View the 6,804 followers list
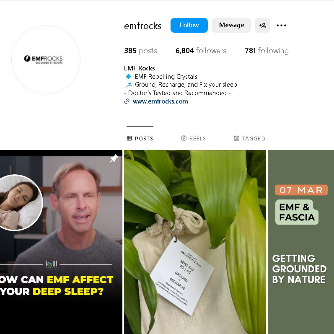The image size is (334, 334). (x=201, y=51)
